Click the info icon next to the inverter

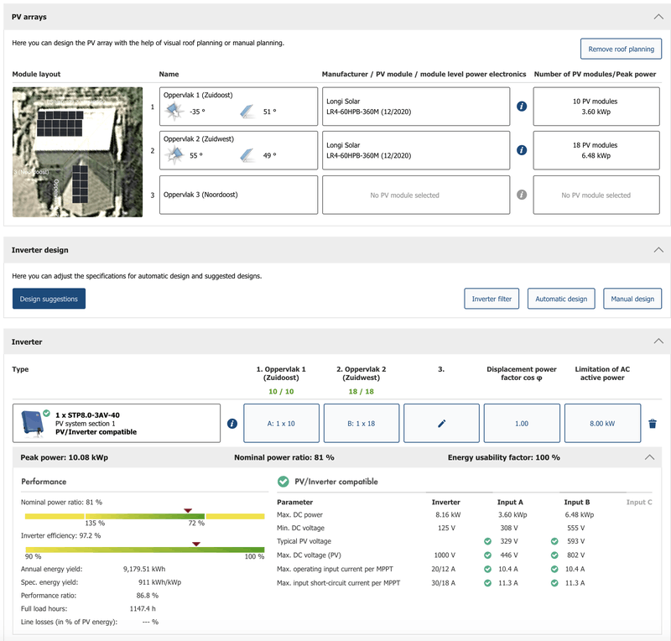232,424
